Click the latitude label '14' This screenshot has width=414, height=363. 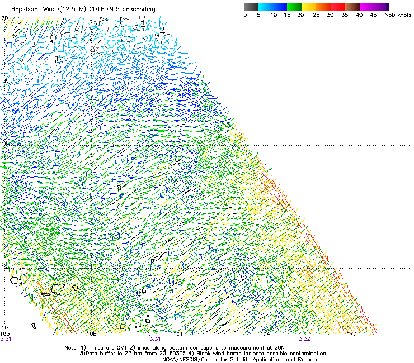coord(4,205)
